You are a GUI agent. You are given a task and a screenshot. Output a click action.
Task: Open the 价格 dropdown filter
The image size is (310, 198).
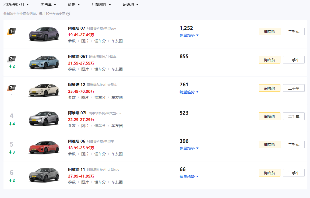[74, 5]
